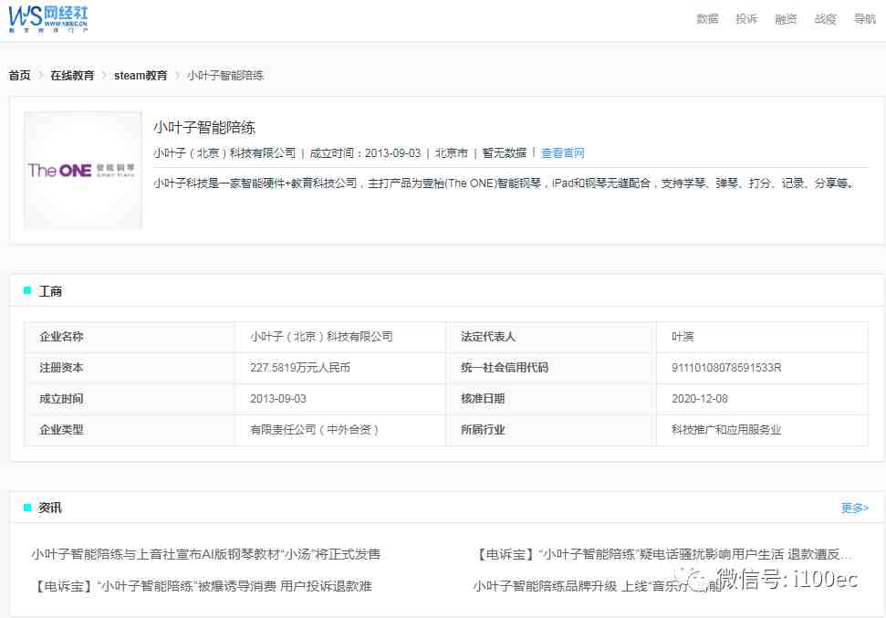Click the 所属行业 label
Viewport: 886px width, 618px height.
[483, 430]
